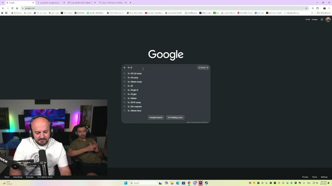Open the Google apps grid icon

(322, 19)
